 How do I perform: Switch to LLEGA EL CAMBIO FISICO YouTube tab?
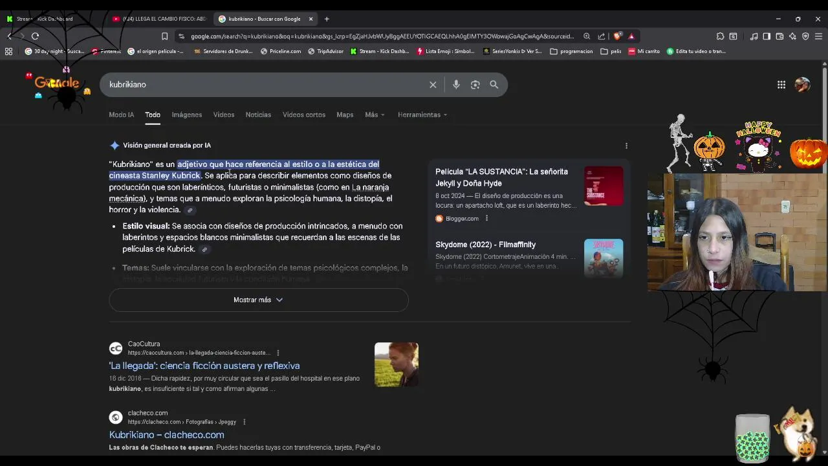(158, 19)
